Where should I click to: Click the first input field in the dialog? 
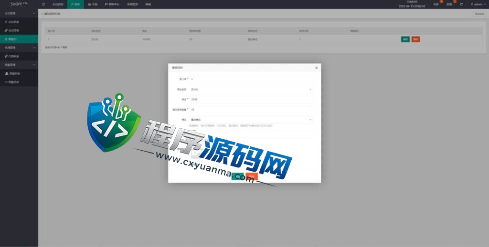(251, 79)
